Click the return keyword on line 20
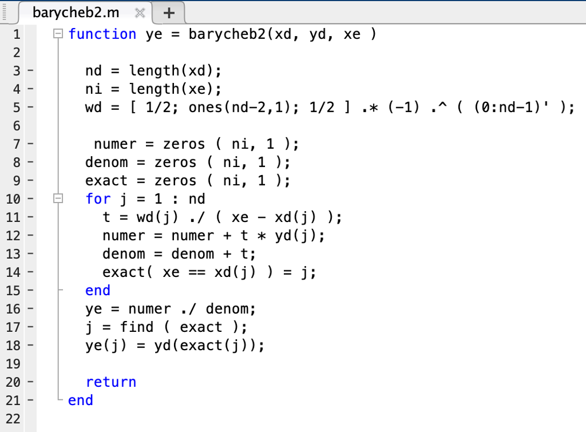This screenshot has height=432, width=586. [110, 382]
